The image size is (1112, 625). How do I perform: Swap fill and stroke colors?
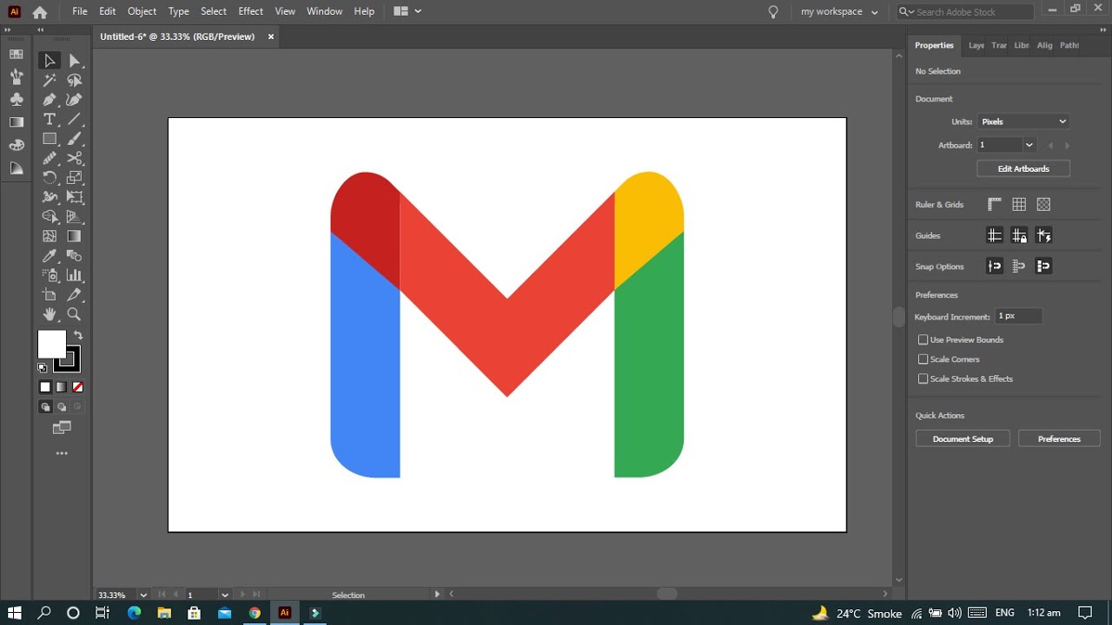pyautogui.click(x=78, y=335)
